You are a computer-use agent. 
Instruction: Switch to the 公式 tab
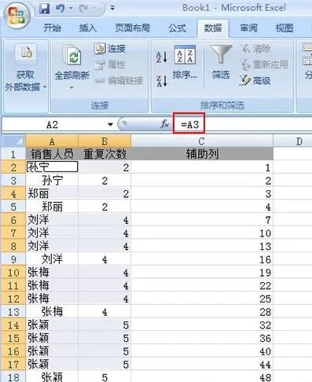coord(177,28)
